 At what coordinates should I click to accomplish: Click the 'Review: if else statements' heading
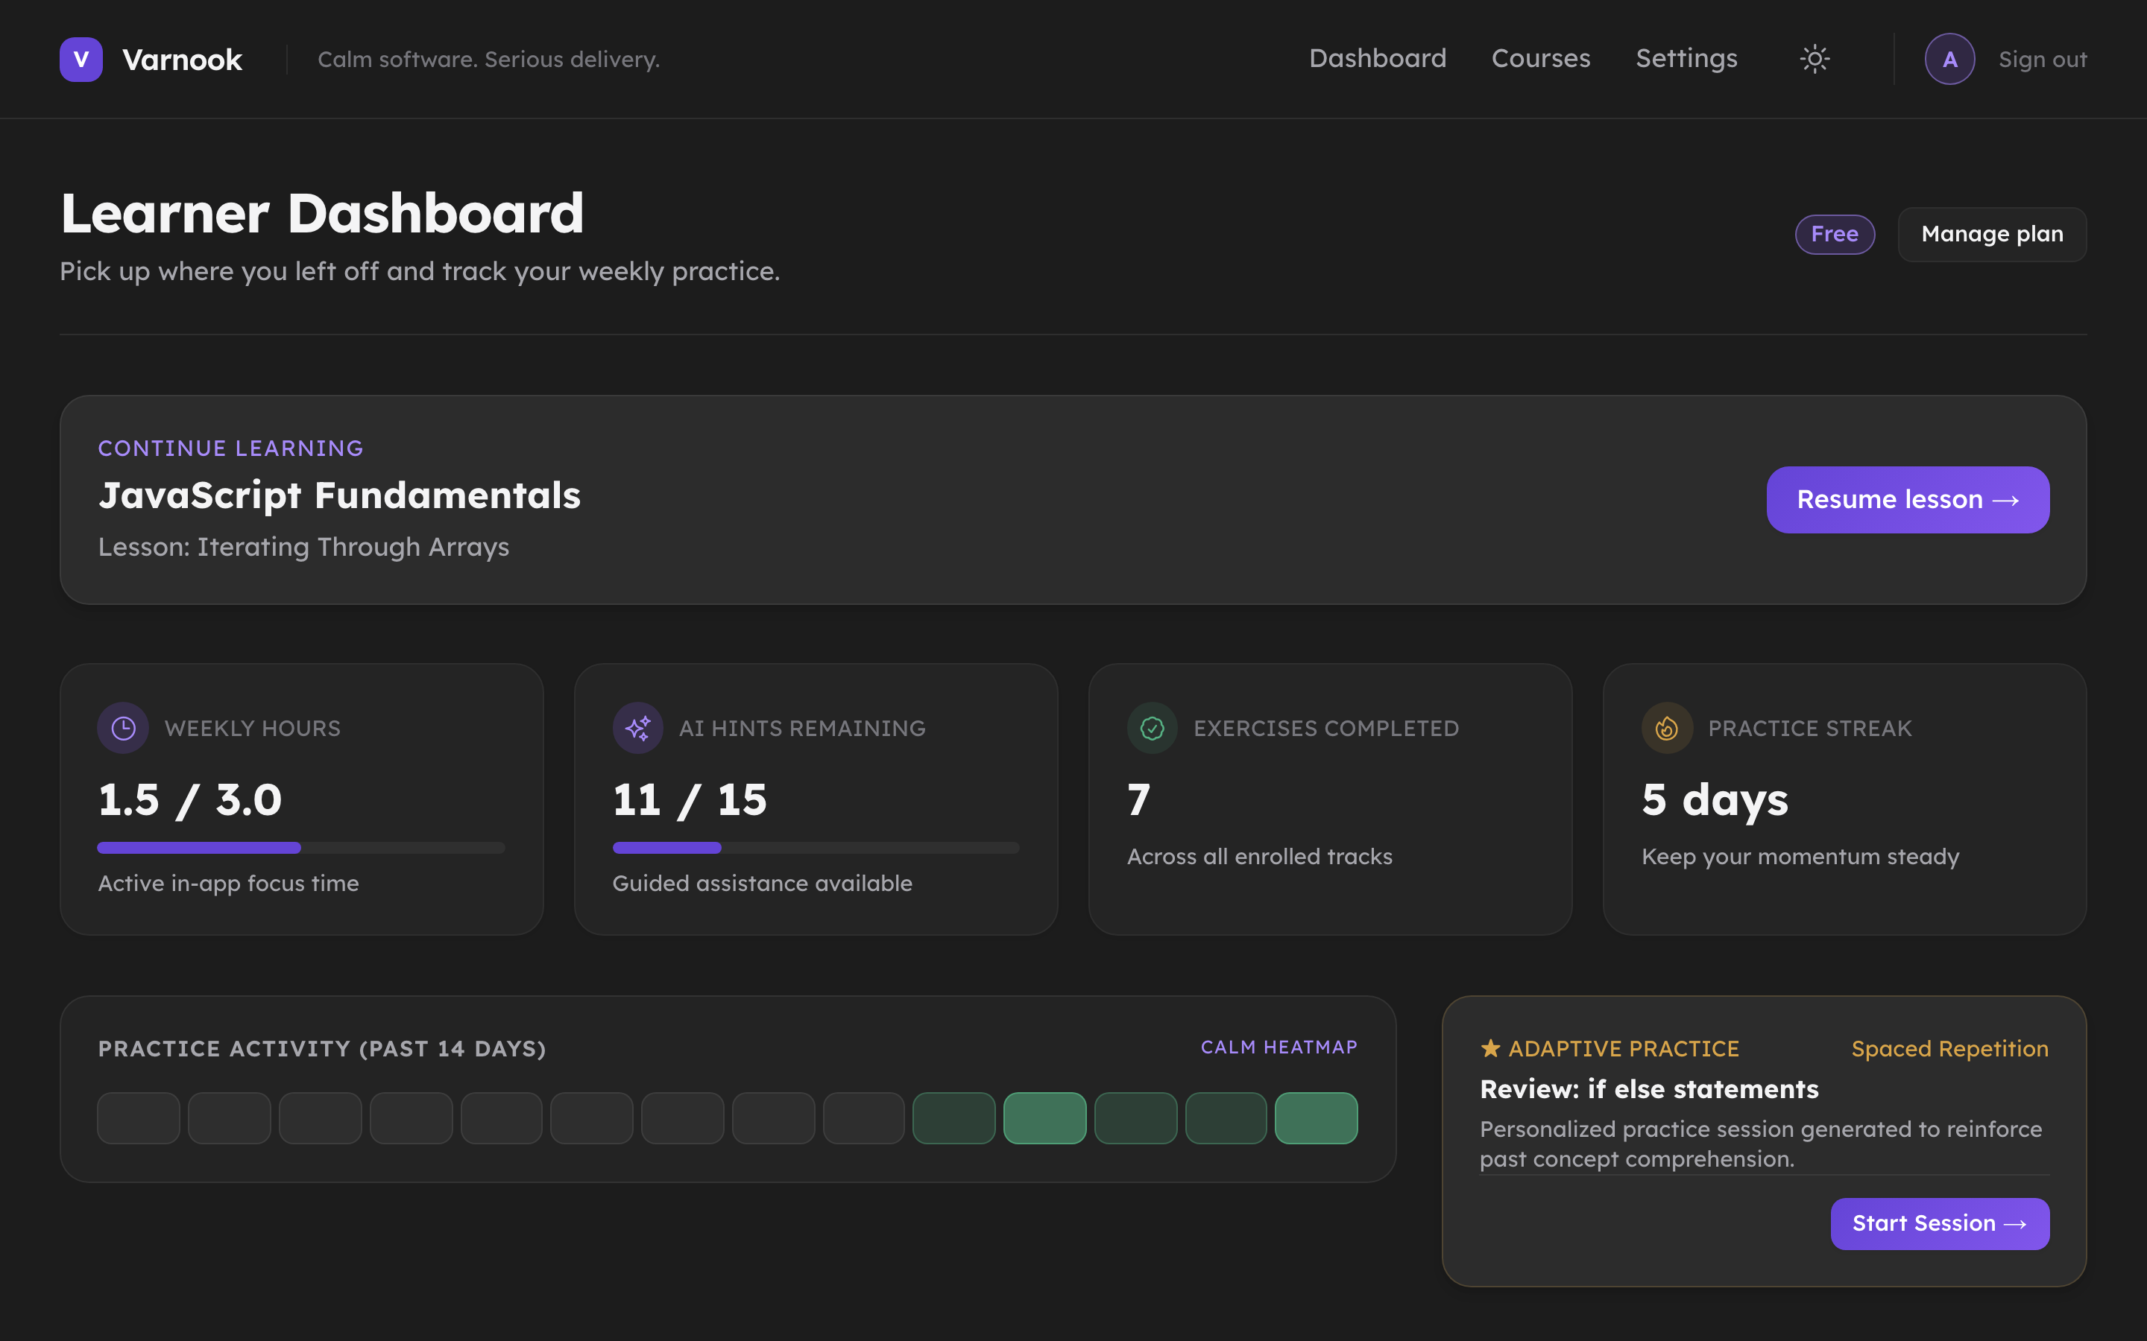click(x=1649, y=1089)
